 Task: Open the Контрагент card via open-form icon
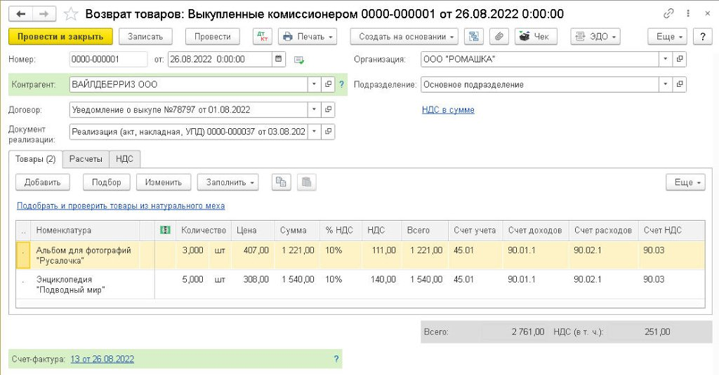click(328, 85)
